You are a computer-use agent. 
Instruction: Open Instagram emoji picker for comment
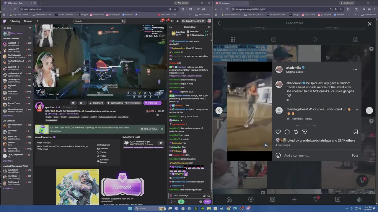[278, 155]
